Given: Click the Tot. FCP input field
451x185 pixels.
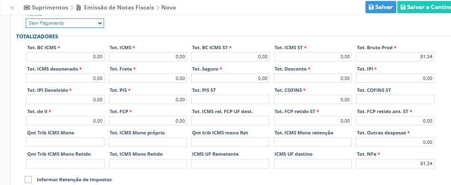Looking at the screenshot, I should pyautogui.click(x=148, y=121).
